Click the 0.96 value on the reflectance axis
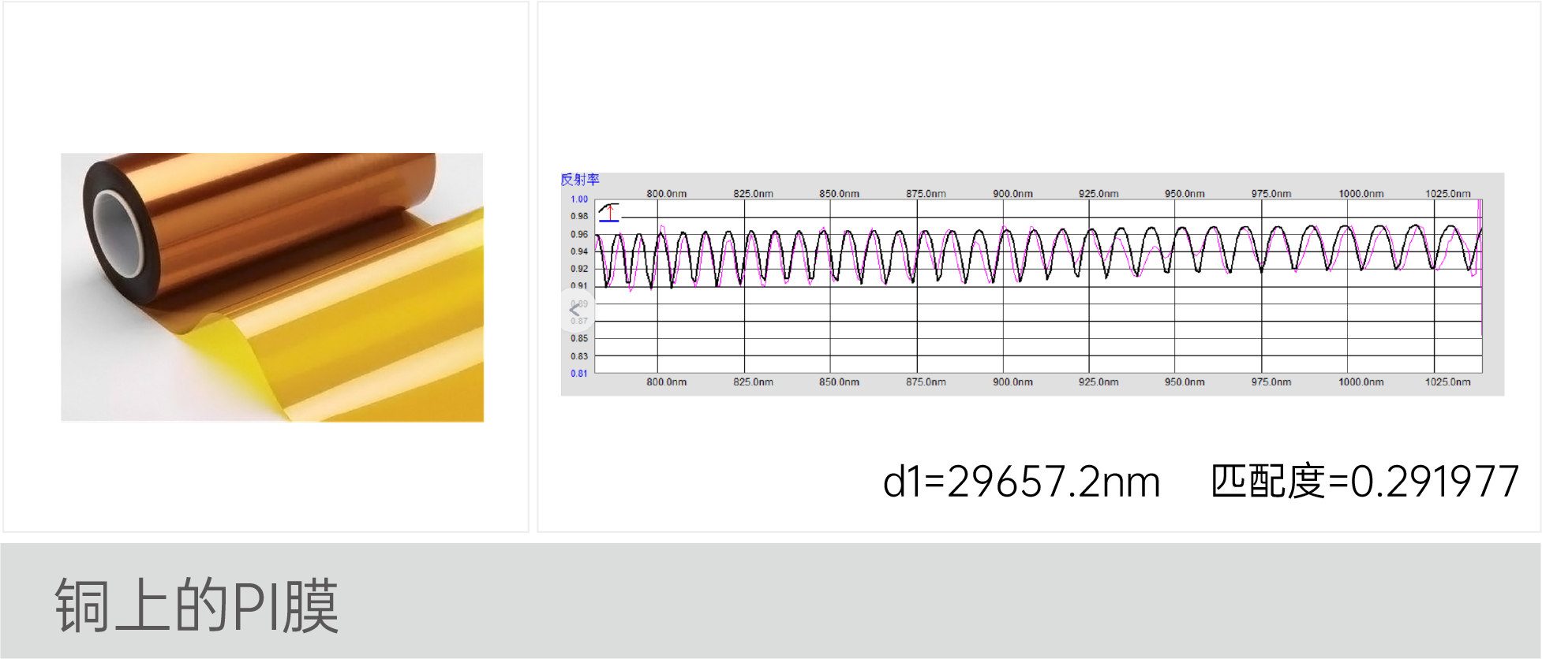Viewport: 1542px width, 659px height. (579, 234)
